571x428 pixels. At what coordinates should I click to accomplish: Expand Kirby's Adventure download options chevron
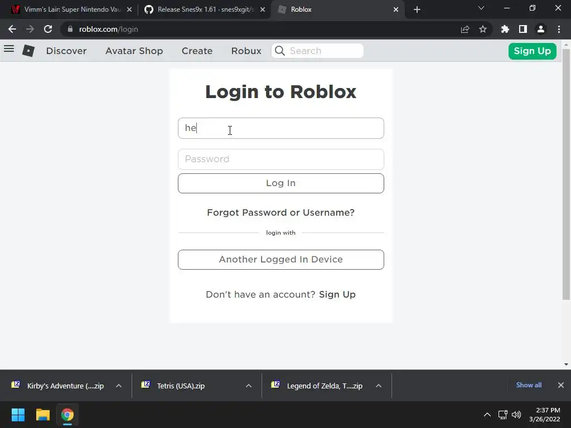point(119,386)
